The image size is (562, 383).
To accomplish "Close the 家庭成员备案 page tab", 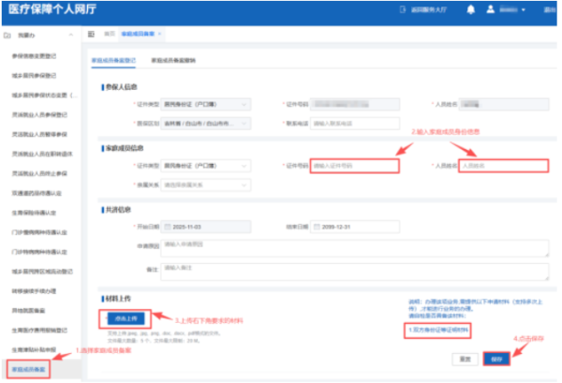I will coord(160,33).
